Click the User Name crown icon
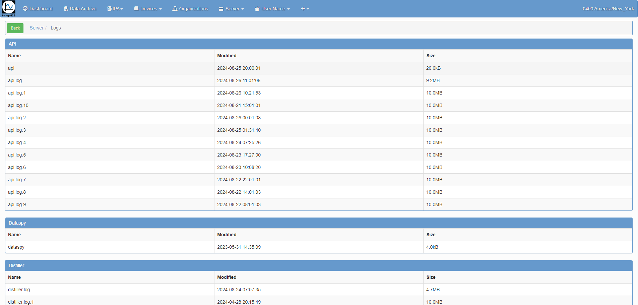 pyautogui.click(x=257, y=9)
